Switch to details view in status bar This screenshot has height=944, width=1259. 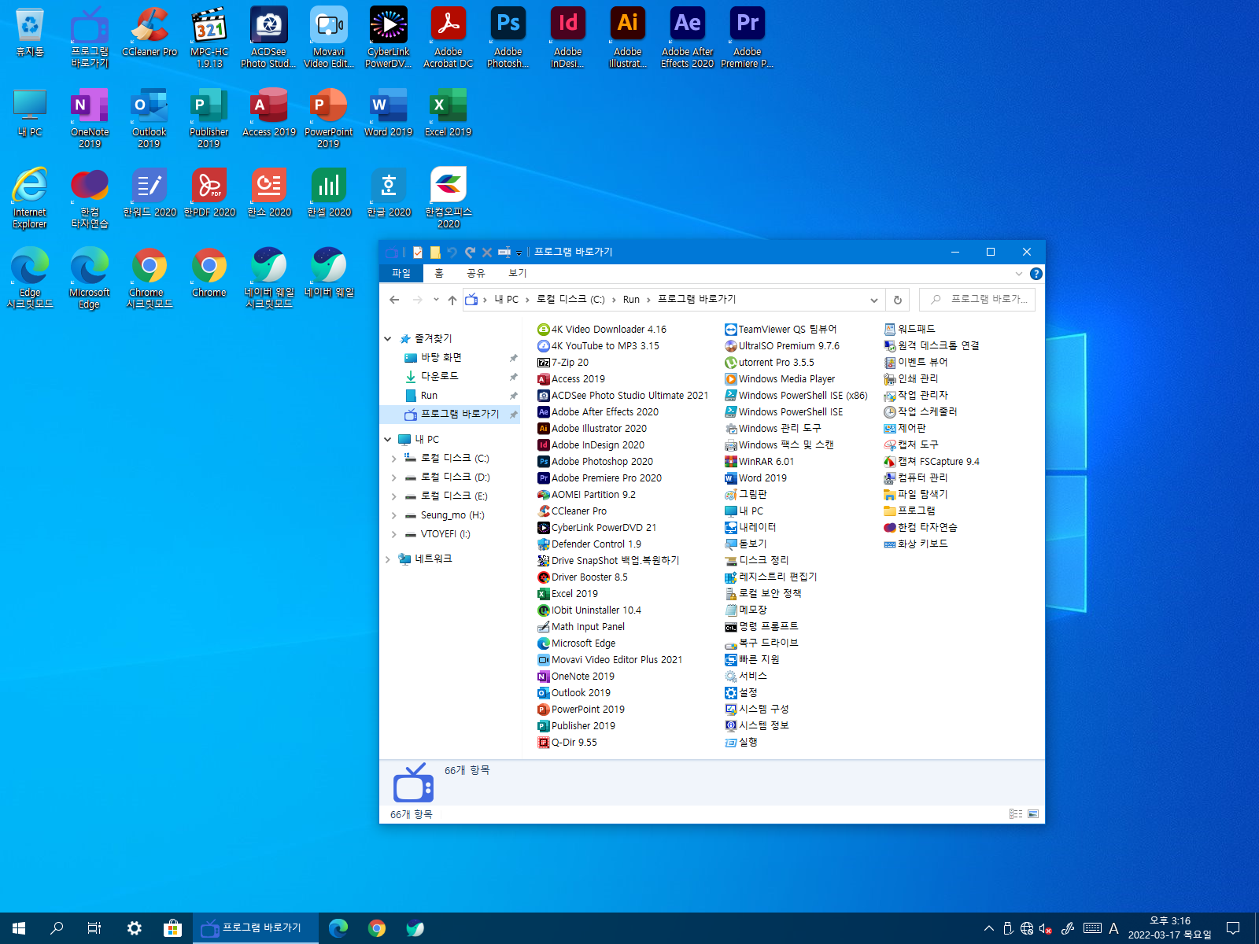click(1016, 814)
